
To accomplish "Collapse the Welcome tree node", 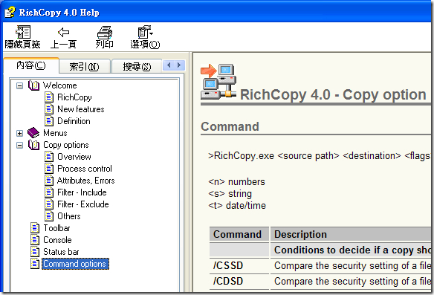I will [x=19, y=85].
